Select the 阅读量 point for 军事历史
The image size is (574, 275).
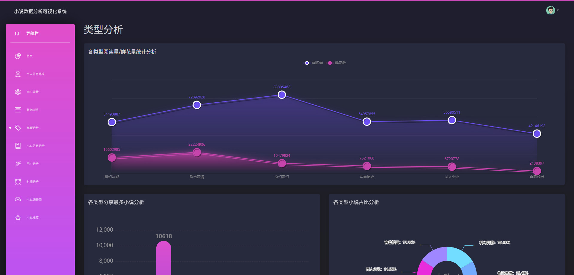pos(367,122)
